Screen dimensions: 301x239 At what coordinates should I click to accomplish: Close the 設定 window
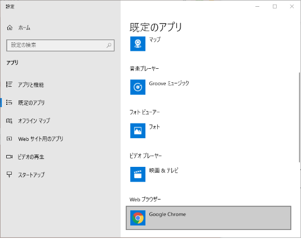point(292,7)
